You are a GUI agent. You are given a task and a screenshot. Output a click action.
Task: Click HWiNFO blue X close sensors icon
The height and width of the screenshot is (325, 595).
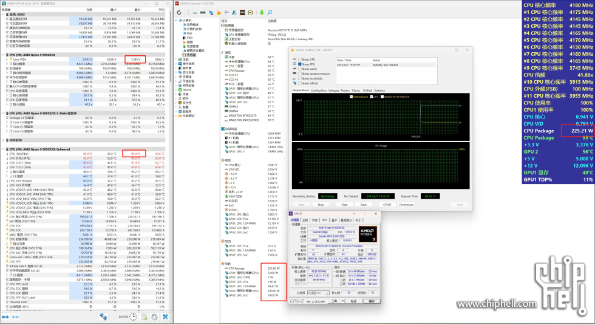tap(165, 316)
